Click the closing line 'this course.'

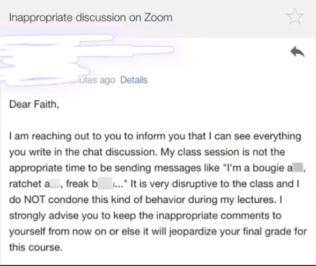point(35,247)
